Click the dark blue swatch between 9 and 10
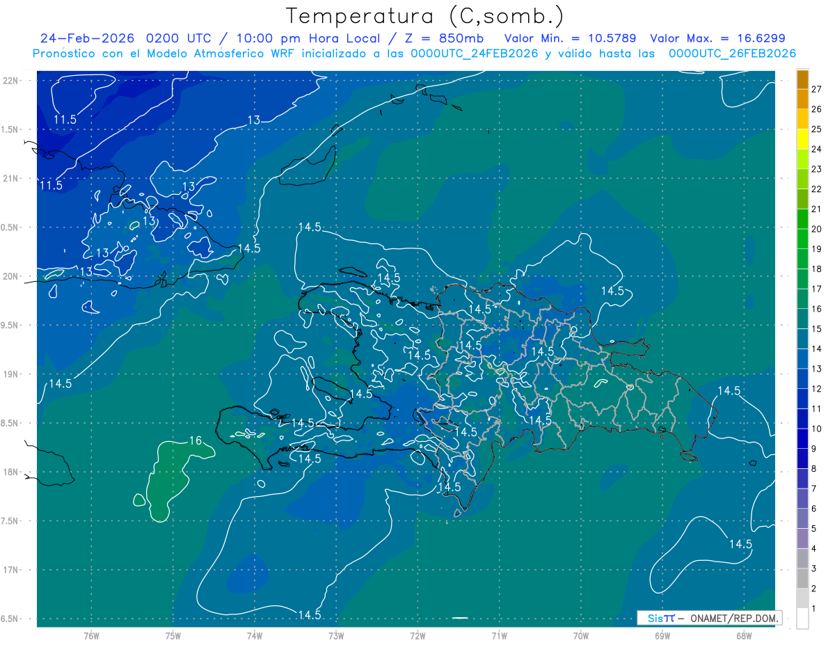835x645 pixels. tap(803, 439)
